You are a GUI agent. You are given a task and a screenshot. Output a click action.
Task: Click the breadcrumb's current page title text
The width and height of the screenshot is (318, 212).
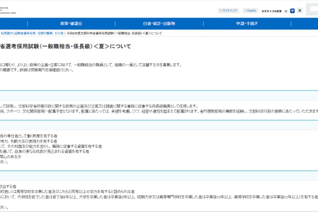pos(114,33)
